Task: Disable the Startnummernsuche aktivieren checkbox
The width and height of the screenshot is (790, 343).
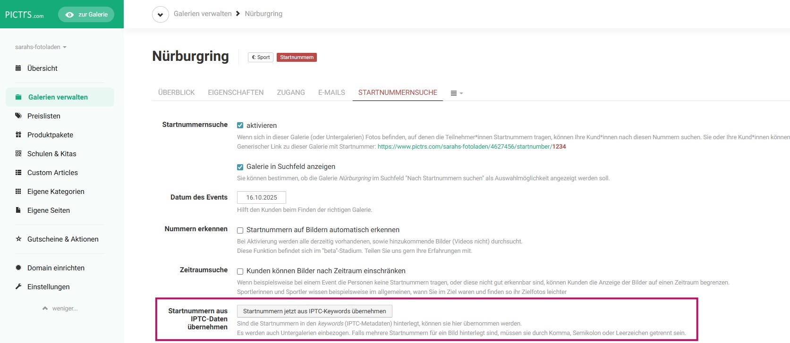Action: coord(240,125)
